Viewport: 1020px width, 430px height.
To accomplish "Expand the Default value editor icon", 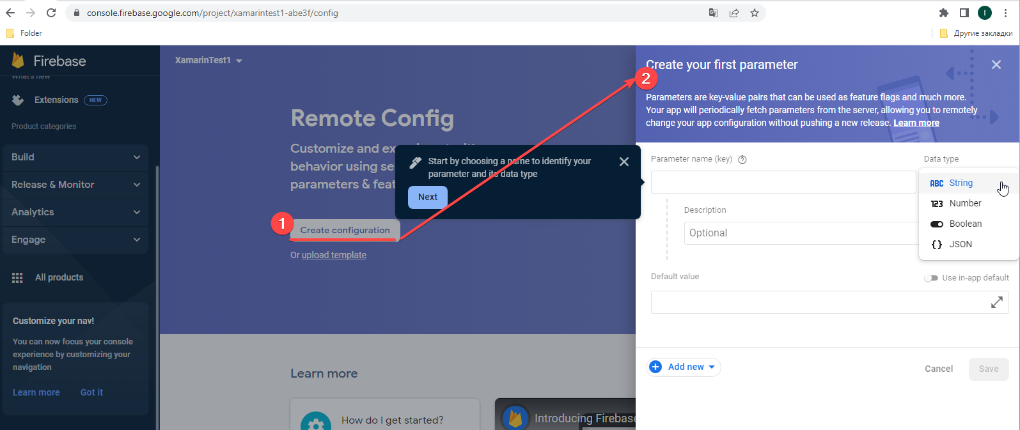I will (997, 302).
